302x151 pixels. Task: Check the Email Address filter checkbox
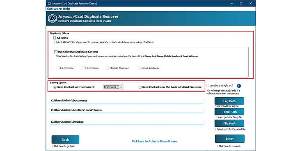pos(139,68)
